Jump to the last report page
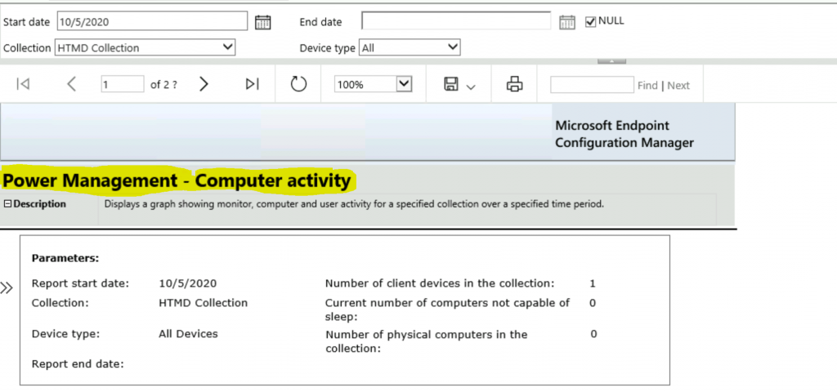The height and width of the screenshot is (392, 837). pos(252,84)
